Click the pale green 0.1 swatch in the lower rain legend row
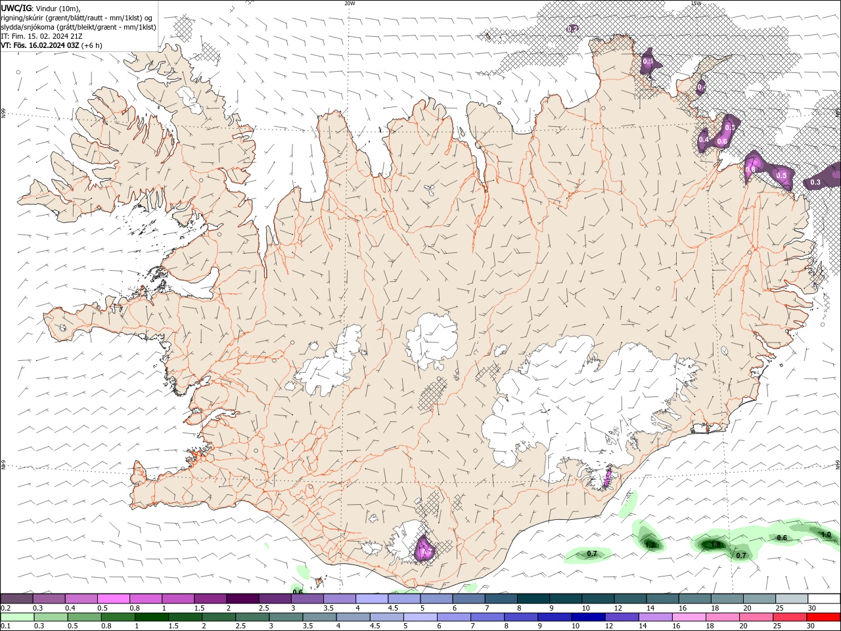Screen dimensions: 841x631 [18, 617]
